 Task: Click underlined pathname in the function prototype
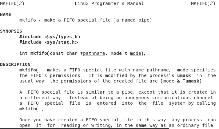[94, 53]
